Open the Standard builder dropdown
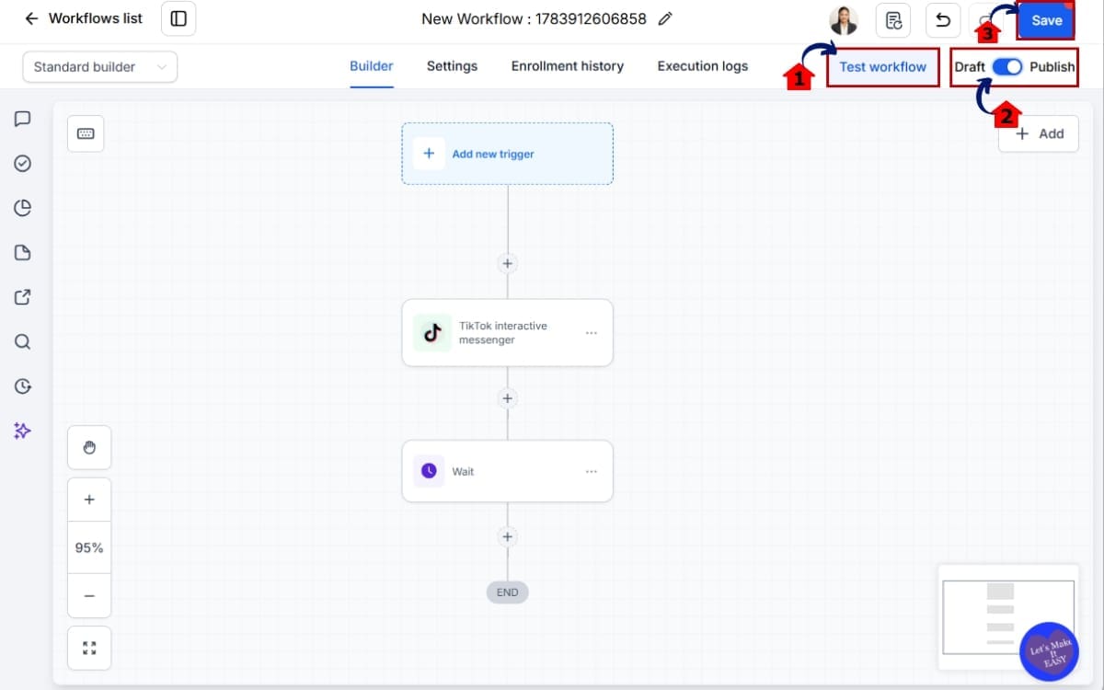The height and width of the screenshot is (690, 1104). point(100,66)
